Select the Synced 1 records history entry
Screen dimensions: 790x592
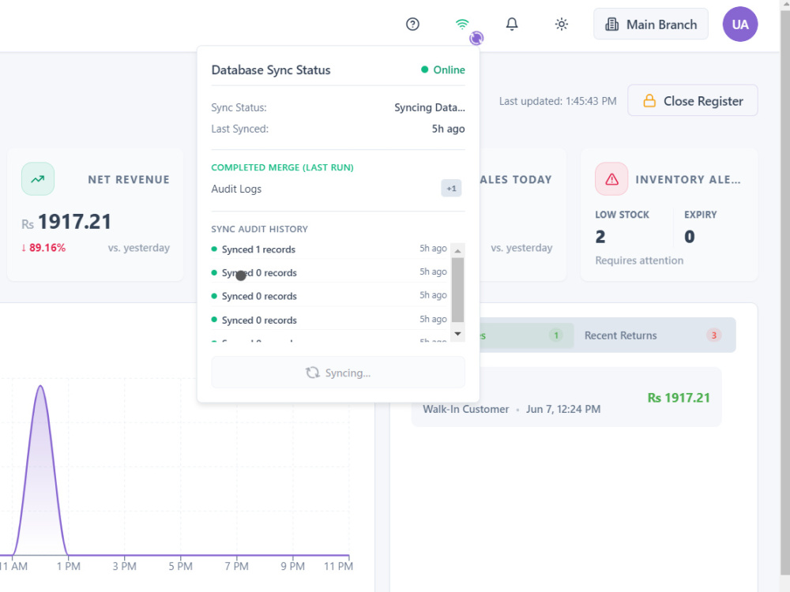(x=329, y=249)
